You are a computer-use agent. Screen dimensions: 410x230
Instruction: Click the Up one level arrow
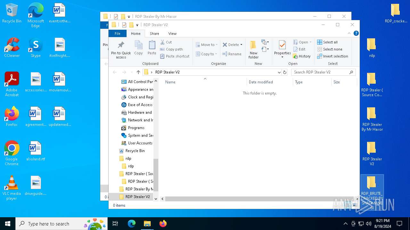pyautogui.click(x=138, y=72)
